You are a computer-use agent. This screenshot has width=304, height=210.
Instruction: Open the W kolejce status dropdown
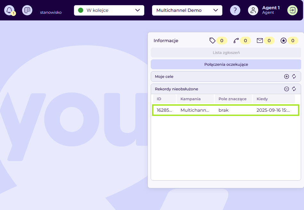[109, 10]
